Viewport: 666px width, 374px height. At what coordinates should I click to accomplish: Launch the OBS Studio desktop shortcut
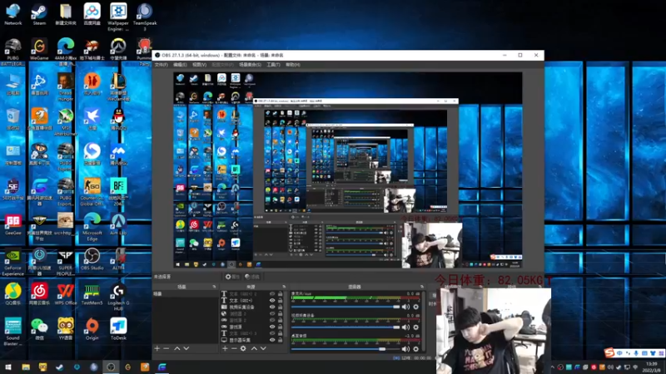(92, 259)
